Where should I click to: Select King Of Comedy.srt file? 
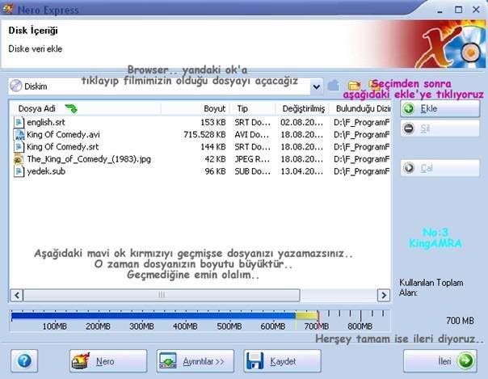(201, 146)
